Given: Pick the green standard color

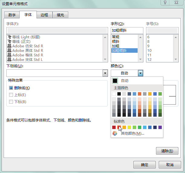Looking at the screenshot, I should [139, 127].
